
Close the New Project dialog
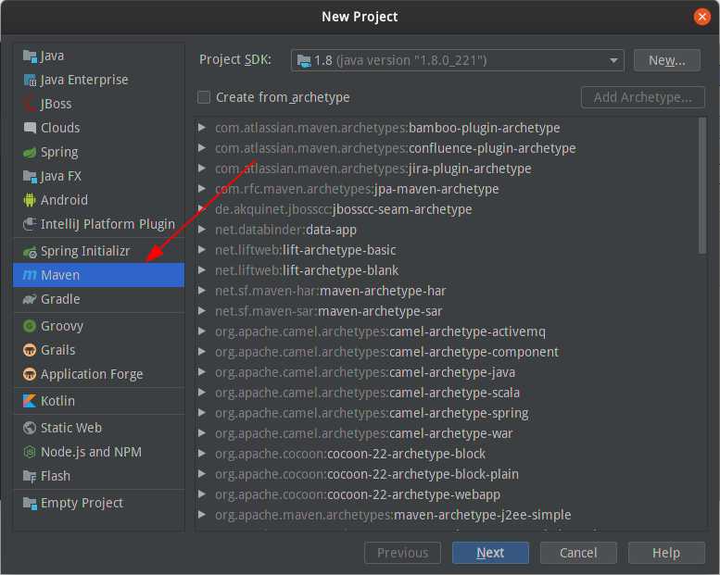(x=701, y=17)
